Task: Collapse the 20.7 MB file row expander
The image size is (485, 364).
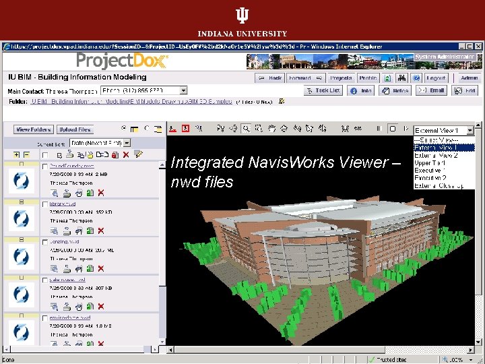Action: 22,239
